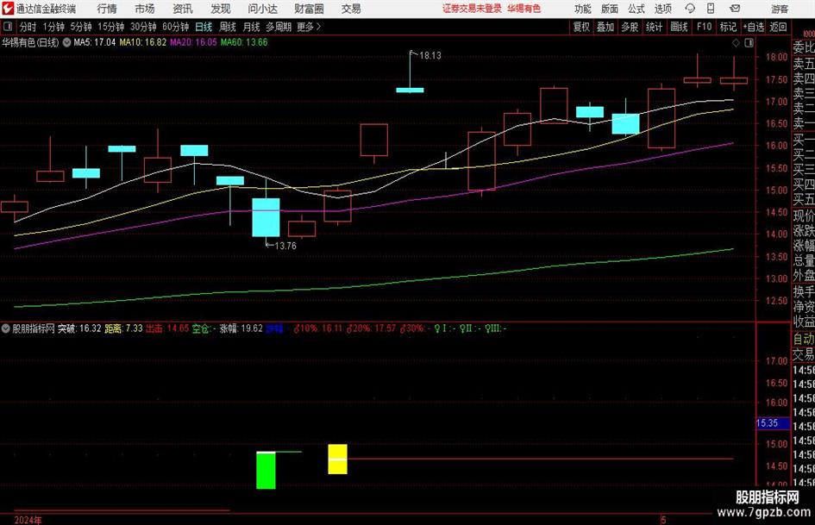The height and width of the screenshot is (525, 815).
Task: Click the 13.76 low price marker
Action: pyautogui.click(x=285, y=246)
